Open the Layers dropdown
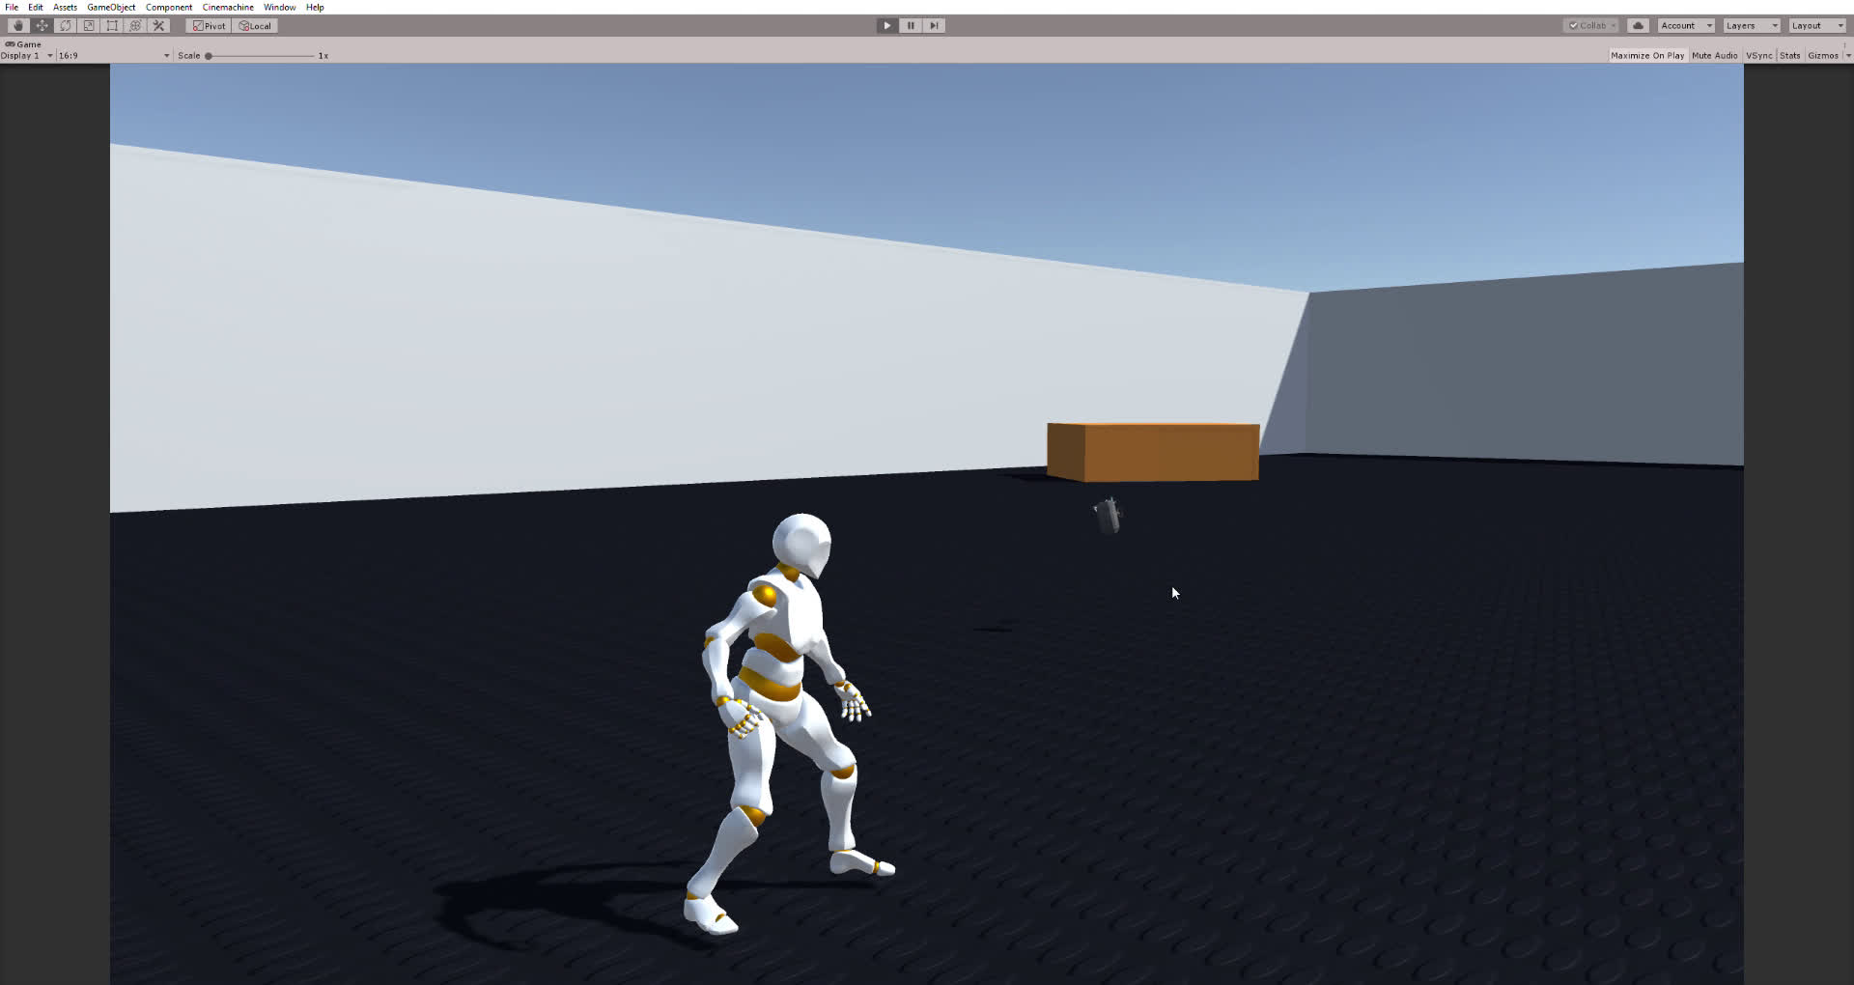The width and height of the screenshot is (1854, 985). point(1752,26)
